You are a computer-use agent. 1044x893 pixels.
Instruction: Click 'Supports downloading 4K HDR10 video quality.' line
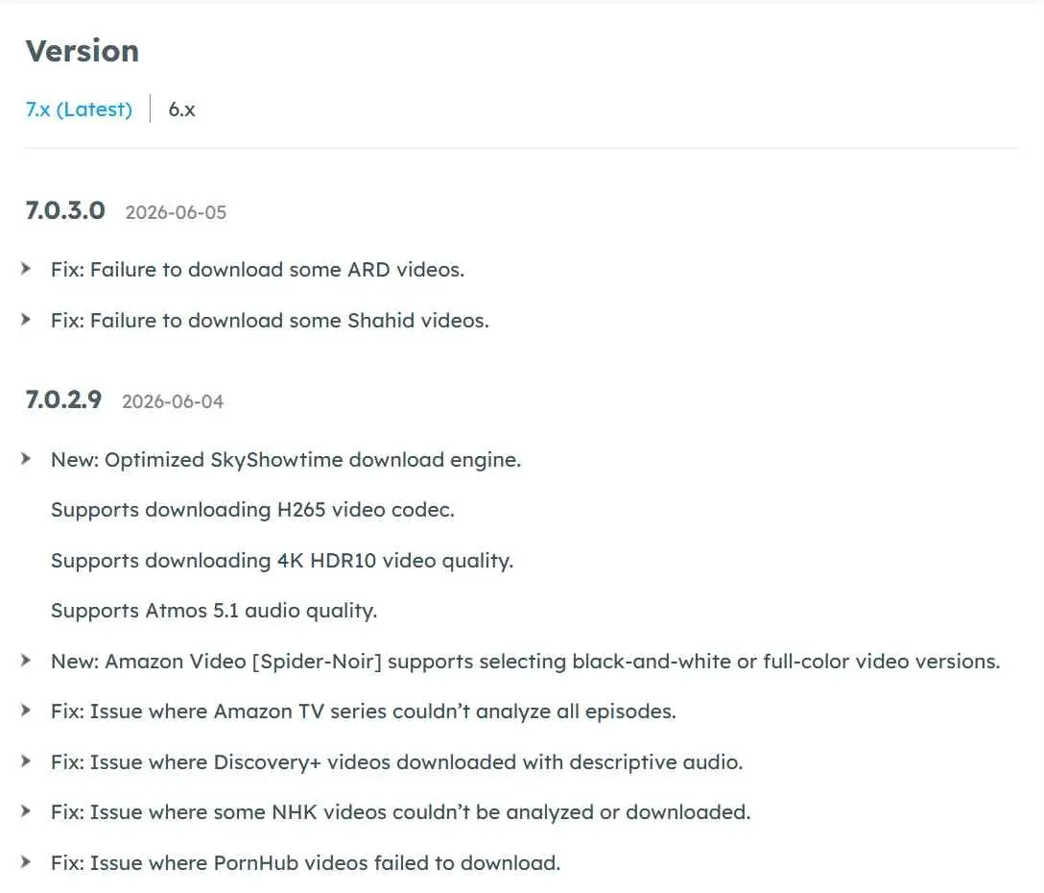[282, 561]
